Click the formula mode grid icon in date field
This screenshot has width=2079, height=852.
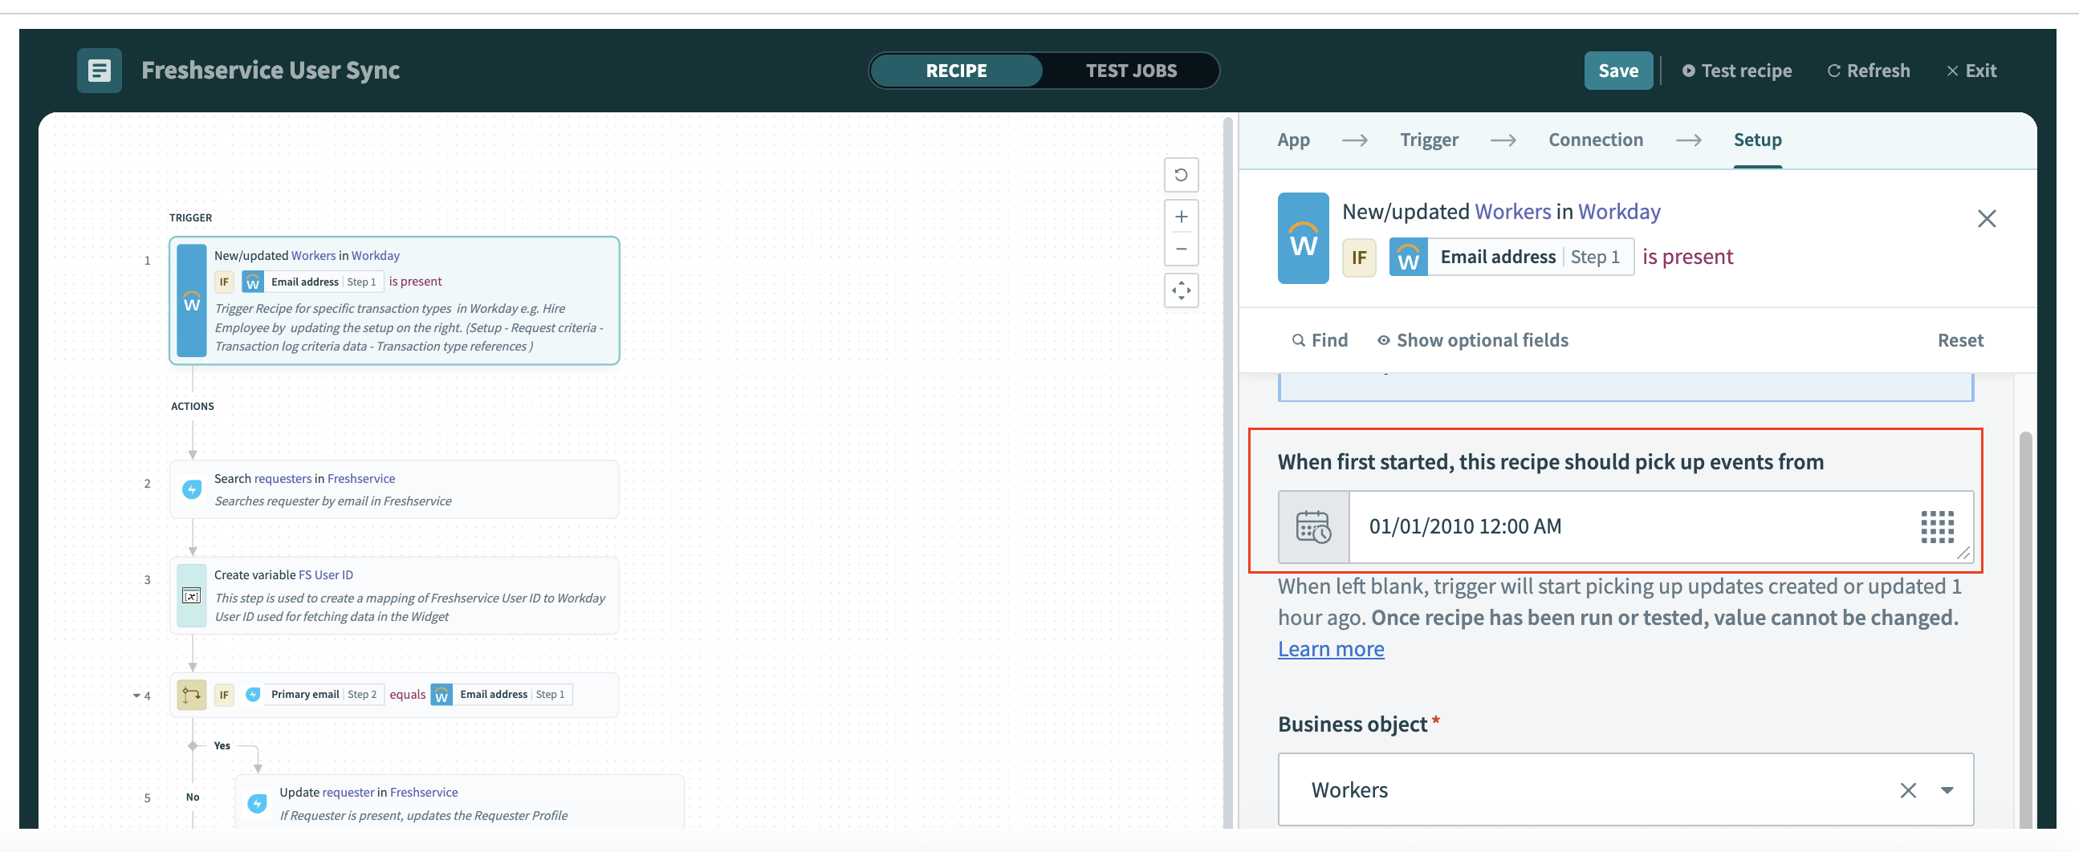click(1937, 527)
